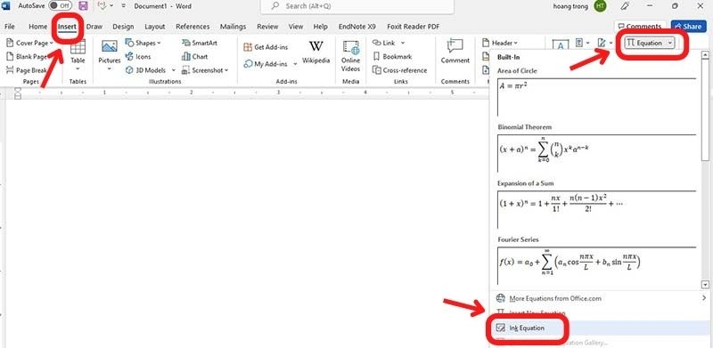The height and width of the screenshot is (348, 713).
Task: Click Get Add-ins
Action: pyautogui.click(x=266, y=47)
